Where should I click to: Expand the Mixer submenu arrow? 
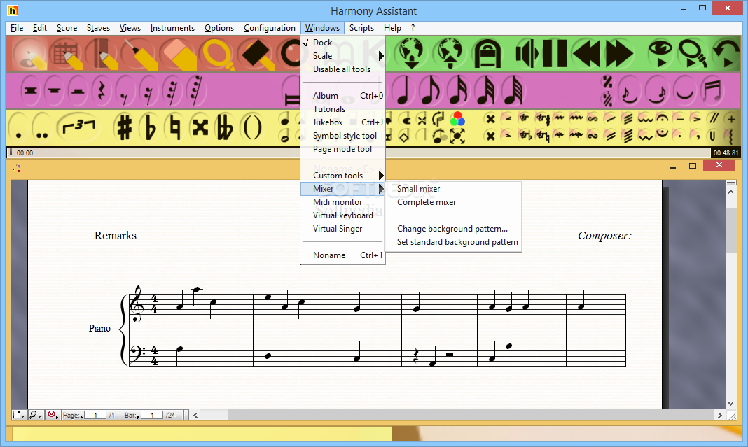(381, 189)
